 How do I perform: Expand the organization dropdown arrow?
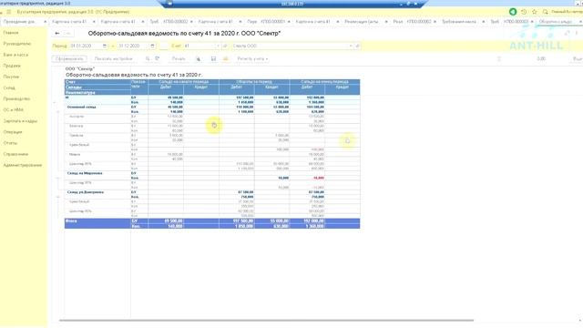coord(351,46)
